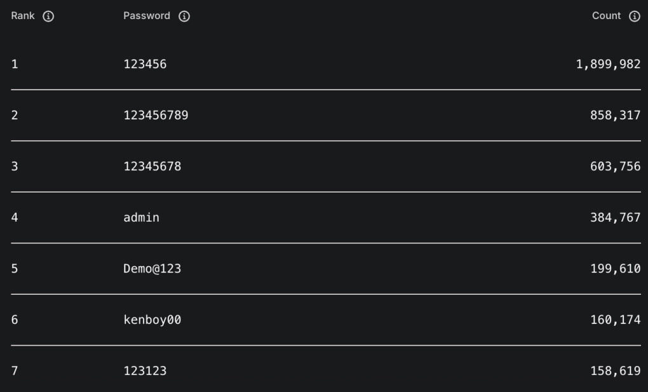Click the count value 858,317

pos(615,116)
